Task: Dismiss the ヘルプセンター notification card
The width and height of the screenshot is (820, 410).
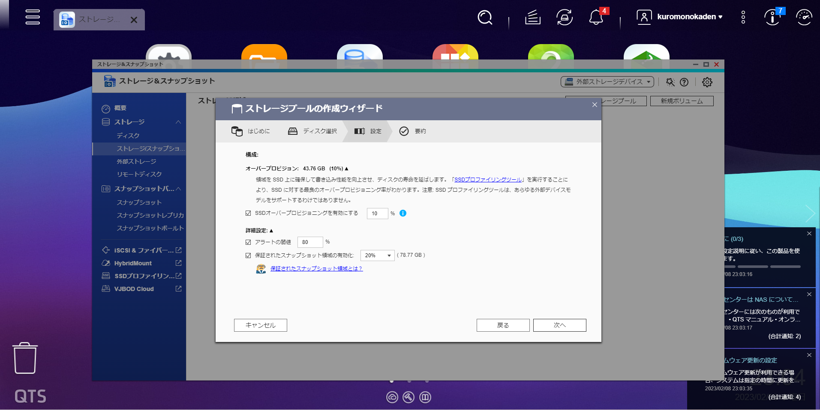Action: pos(809,294)
